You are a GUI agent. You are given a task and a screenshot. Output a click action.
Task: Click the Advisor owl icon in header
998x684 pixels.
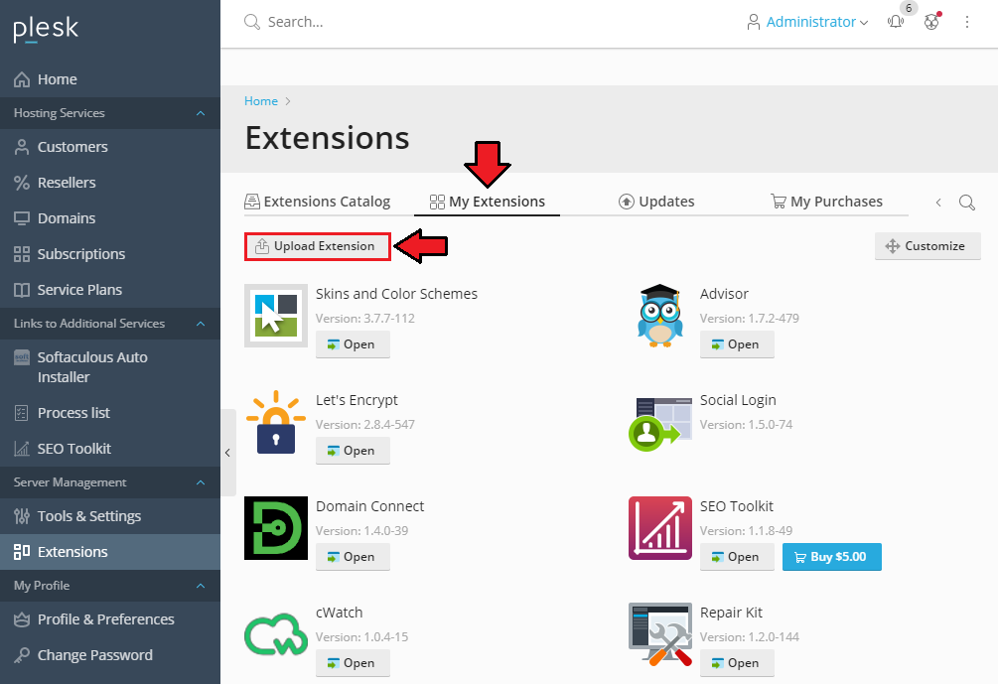click(x=931, y=22)
